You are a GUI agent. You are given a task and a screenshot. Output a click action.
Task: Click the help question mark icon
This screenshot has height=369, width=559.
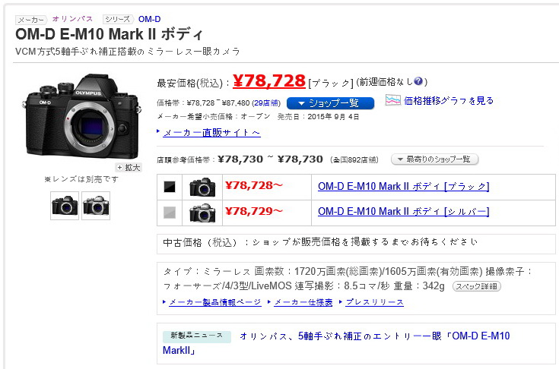coord(418,81)
